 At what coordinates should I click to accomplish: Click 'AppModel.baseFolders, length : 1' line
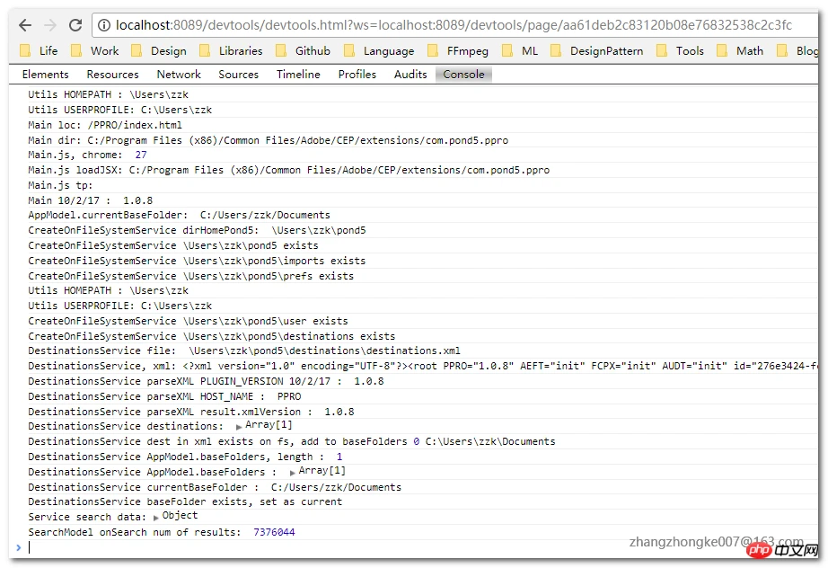tap(185, 457)
